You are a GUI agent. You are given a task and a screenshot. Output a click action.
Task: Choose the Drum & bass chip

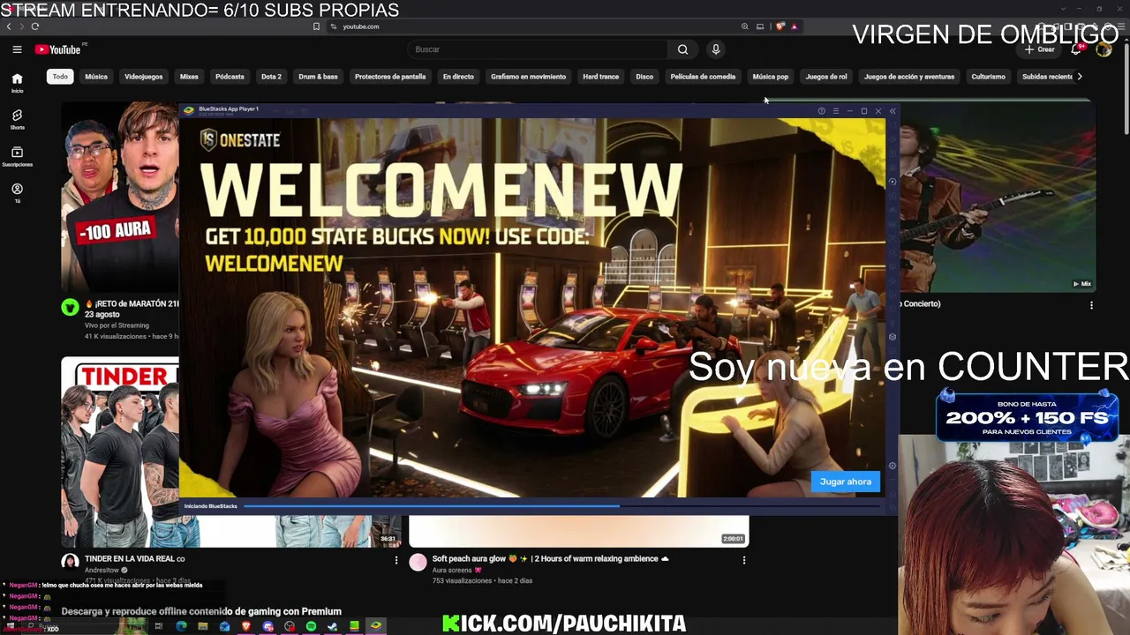(x=318, y=77)
